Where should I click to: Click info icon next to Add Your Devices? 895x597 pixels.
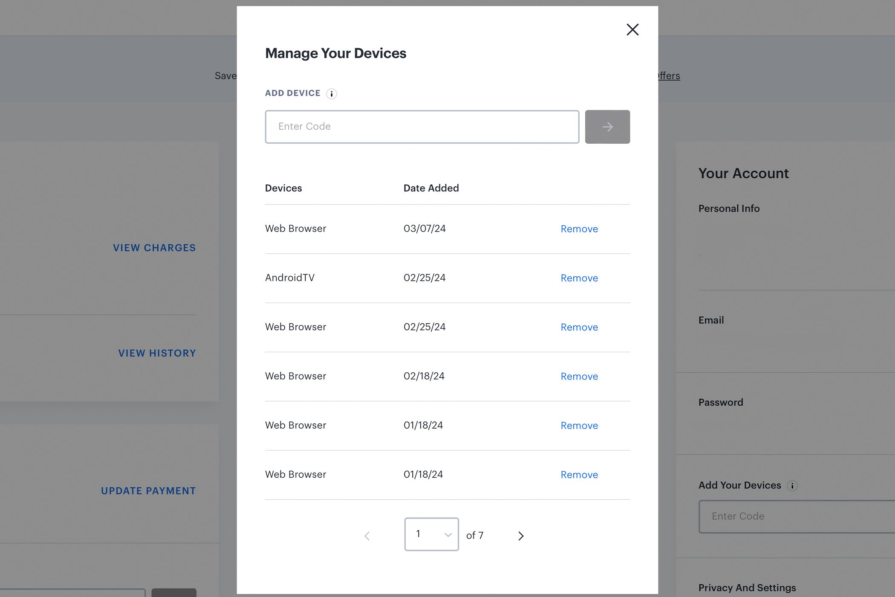792,486
